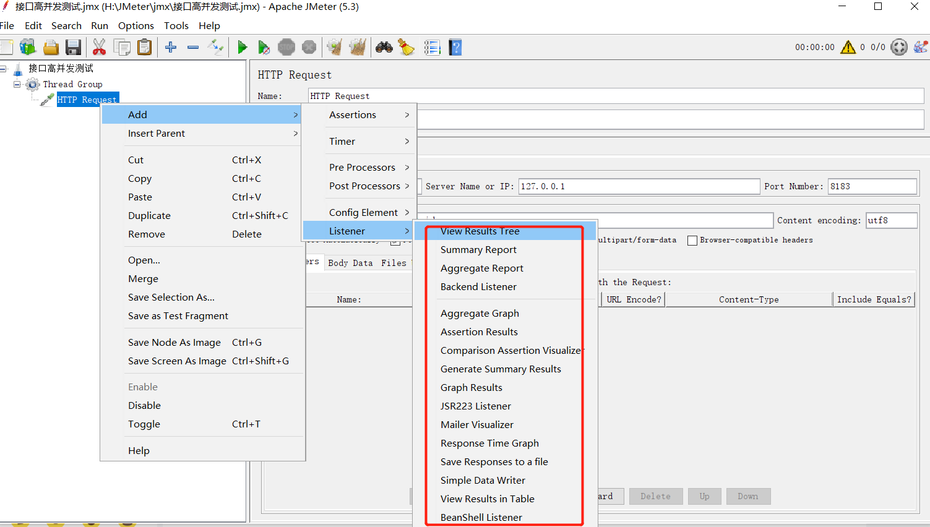
Task: Select the test plan node 接口高并发测试
Action: point(61,68)
